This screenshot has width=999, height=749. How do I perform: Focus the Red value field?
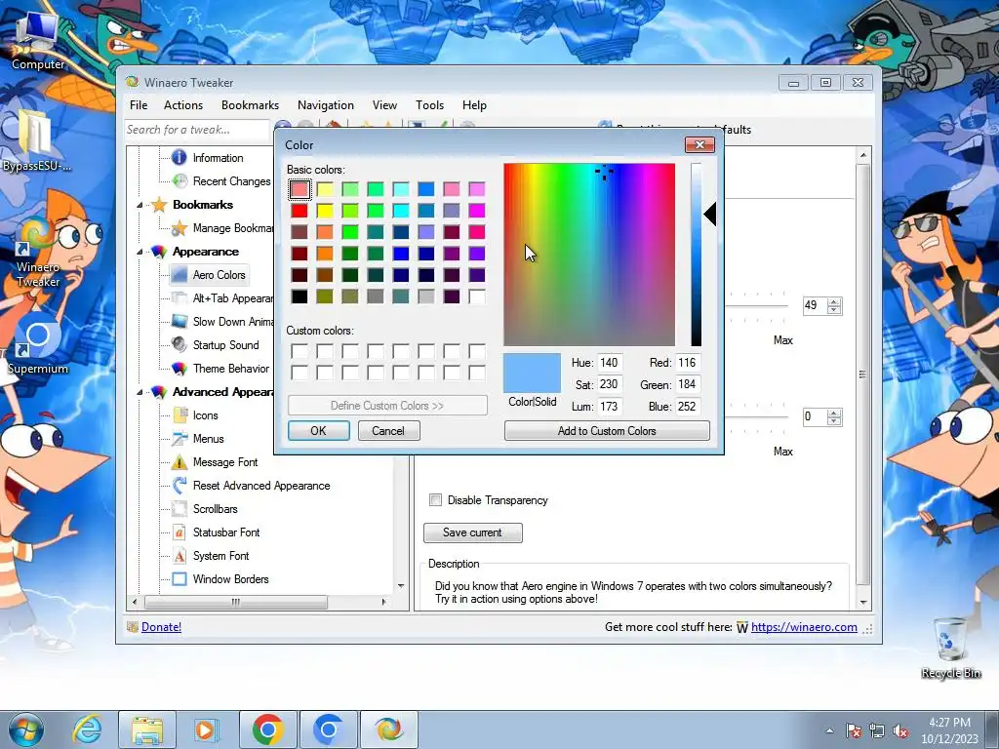pos(688,363)
